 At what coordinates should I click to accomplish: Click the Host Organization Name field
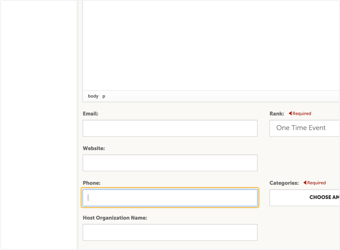pyautogui.click(x=170, y=232)
